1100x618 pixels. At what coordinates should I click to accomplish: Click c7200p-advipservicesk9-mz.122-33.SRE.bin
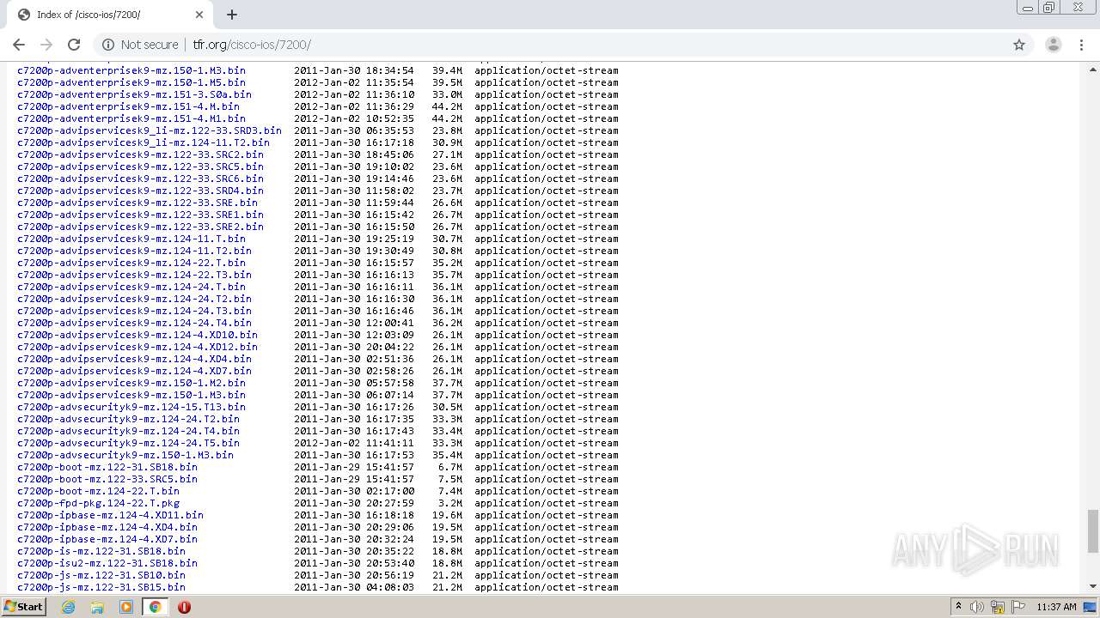click(137, 203)
